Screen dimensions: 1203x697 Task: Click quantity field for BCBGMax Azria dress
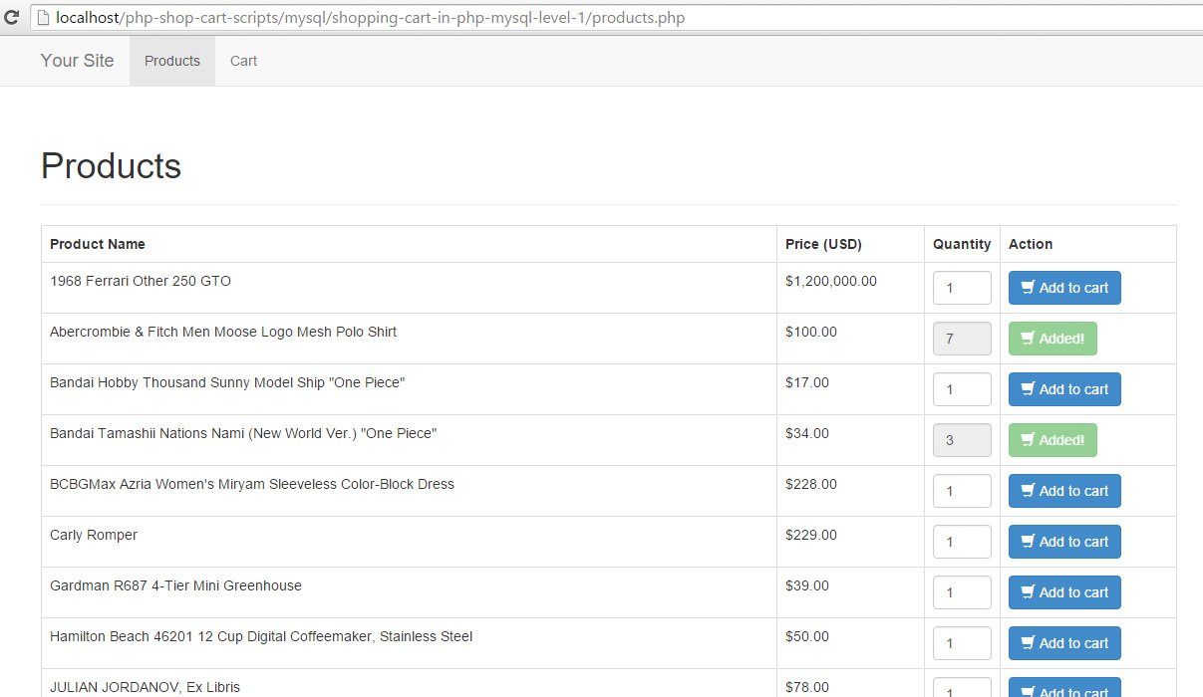tap(962, 491)
